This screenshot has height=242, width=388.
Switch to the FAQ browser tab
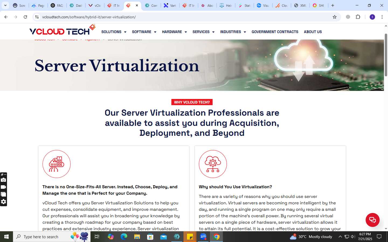pyautogui.click(x=57, y=5)
